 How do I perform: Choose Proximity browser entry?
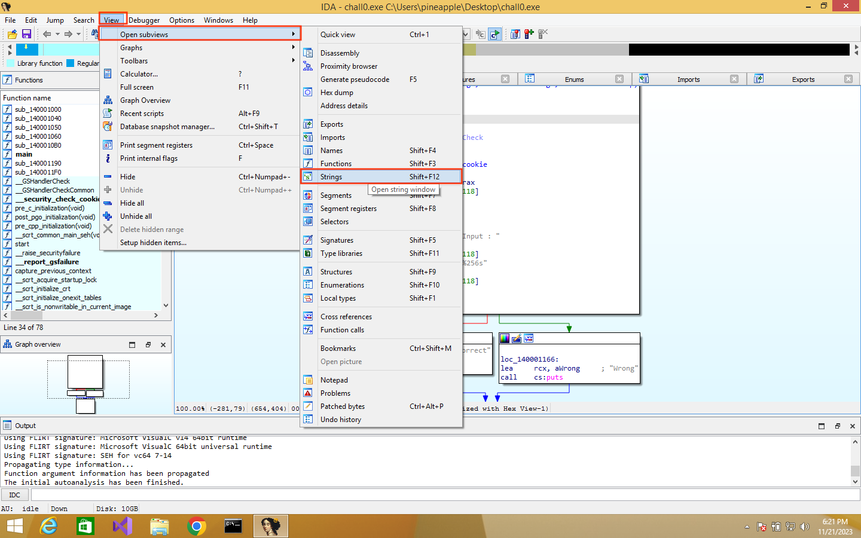pos(381,66)
